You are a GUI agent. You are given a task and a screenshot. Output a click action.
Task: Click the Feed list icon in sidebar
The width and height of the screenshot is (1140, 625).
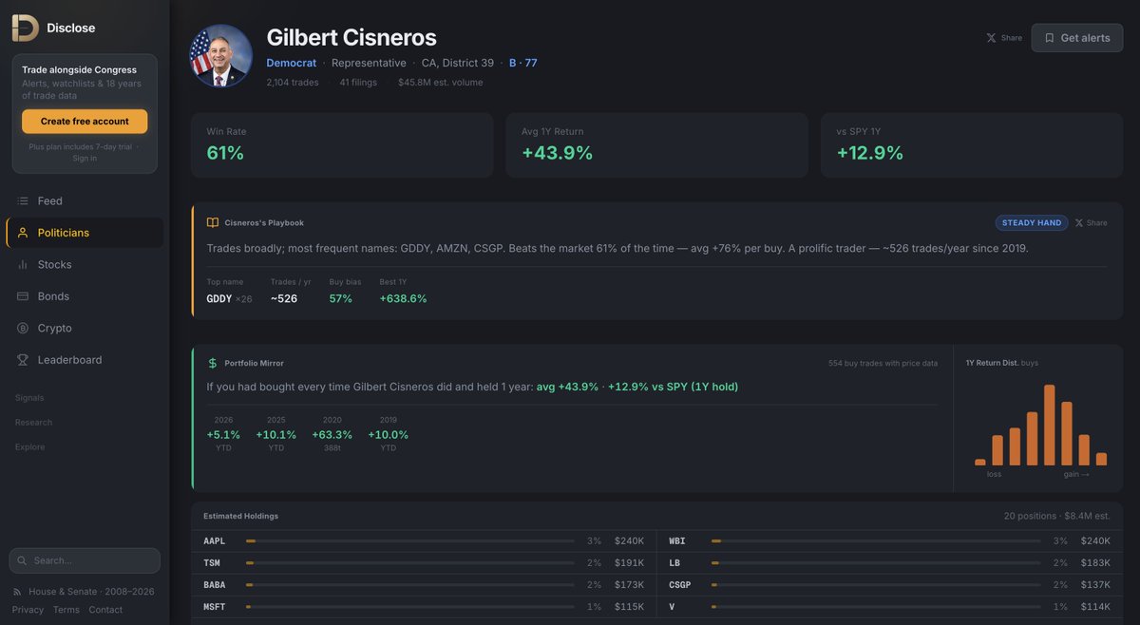tap(23, 201)
